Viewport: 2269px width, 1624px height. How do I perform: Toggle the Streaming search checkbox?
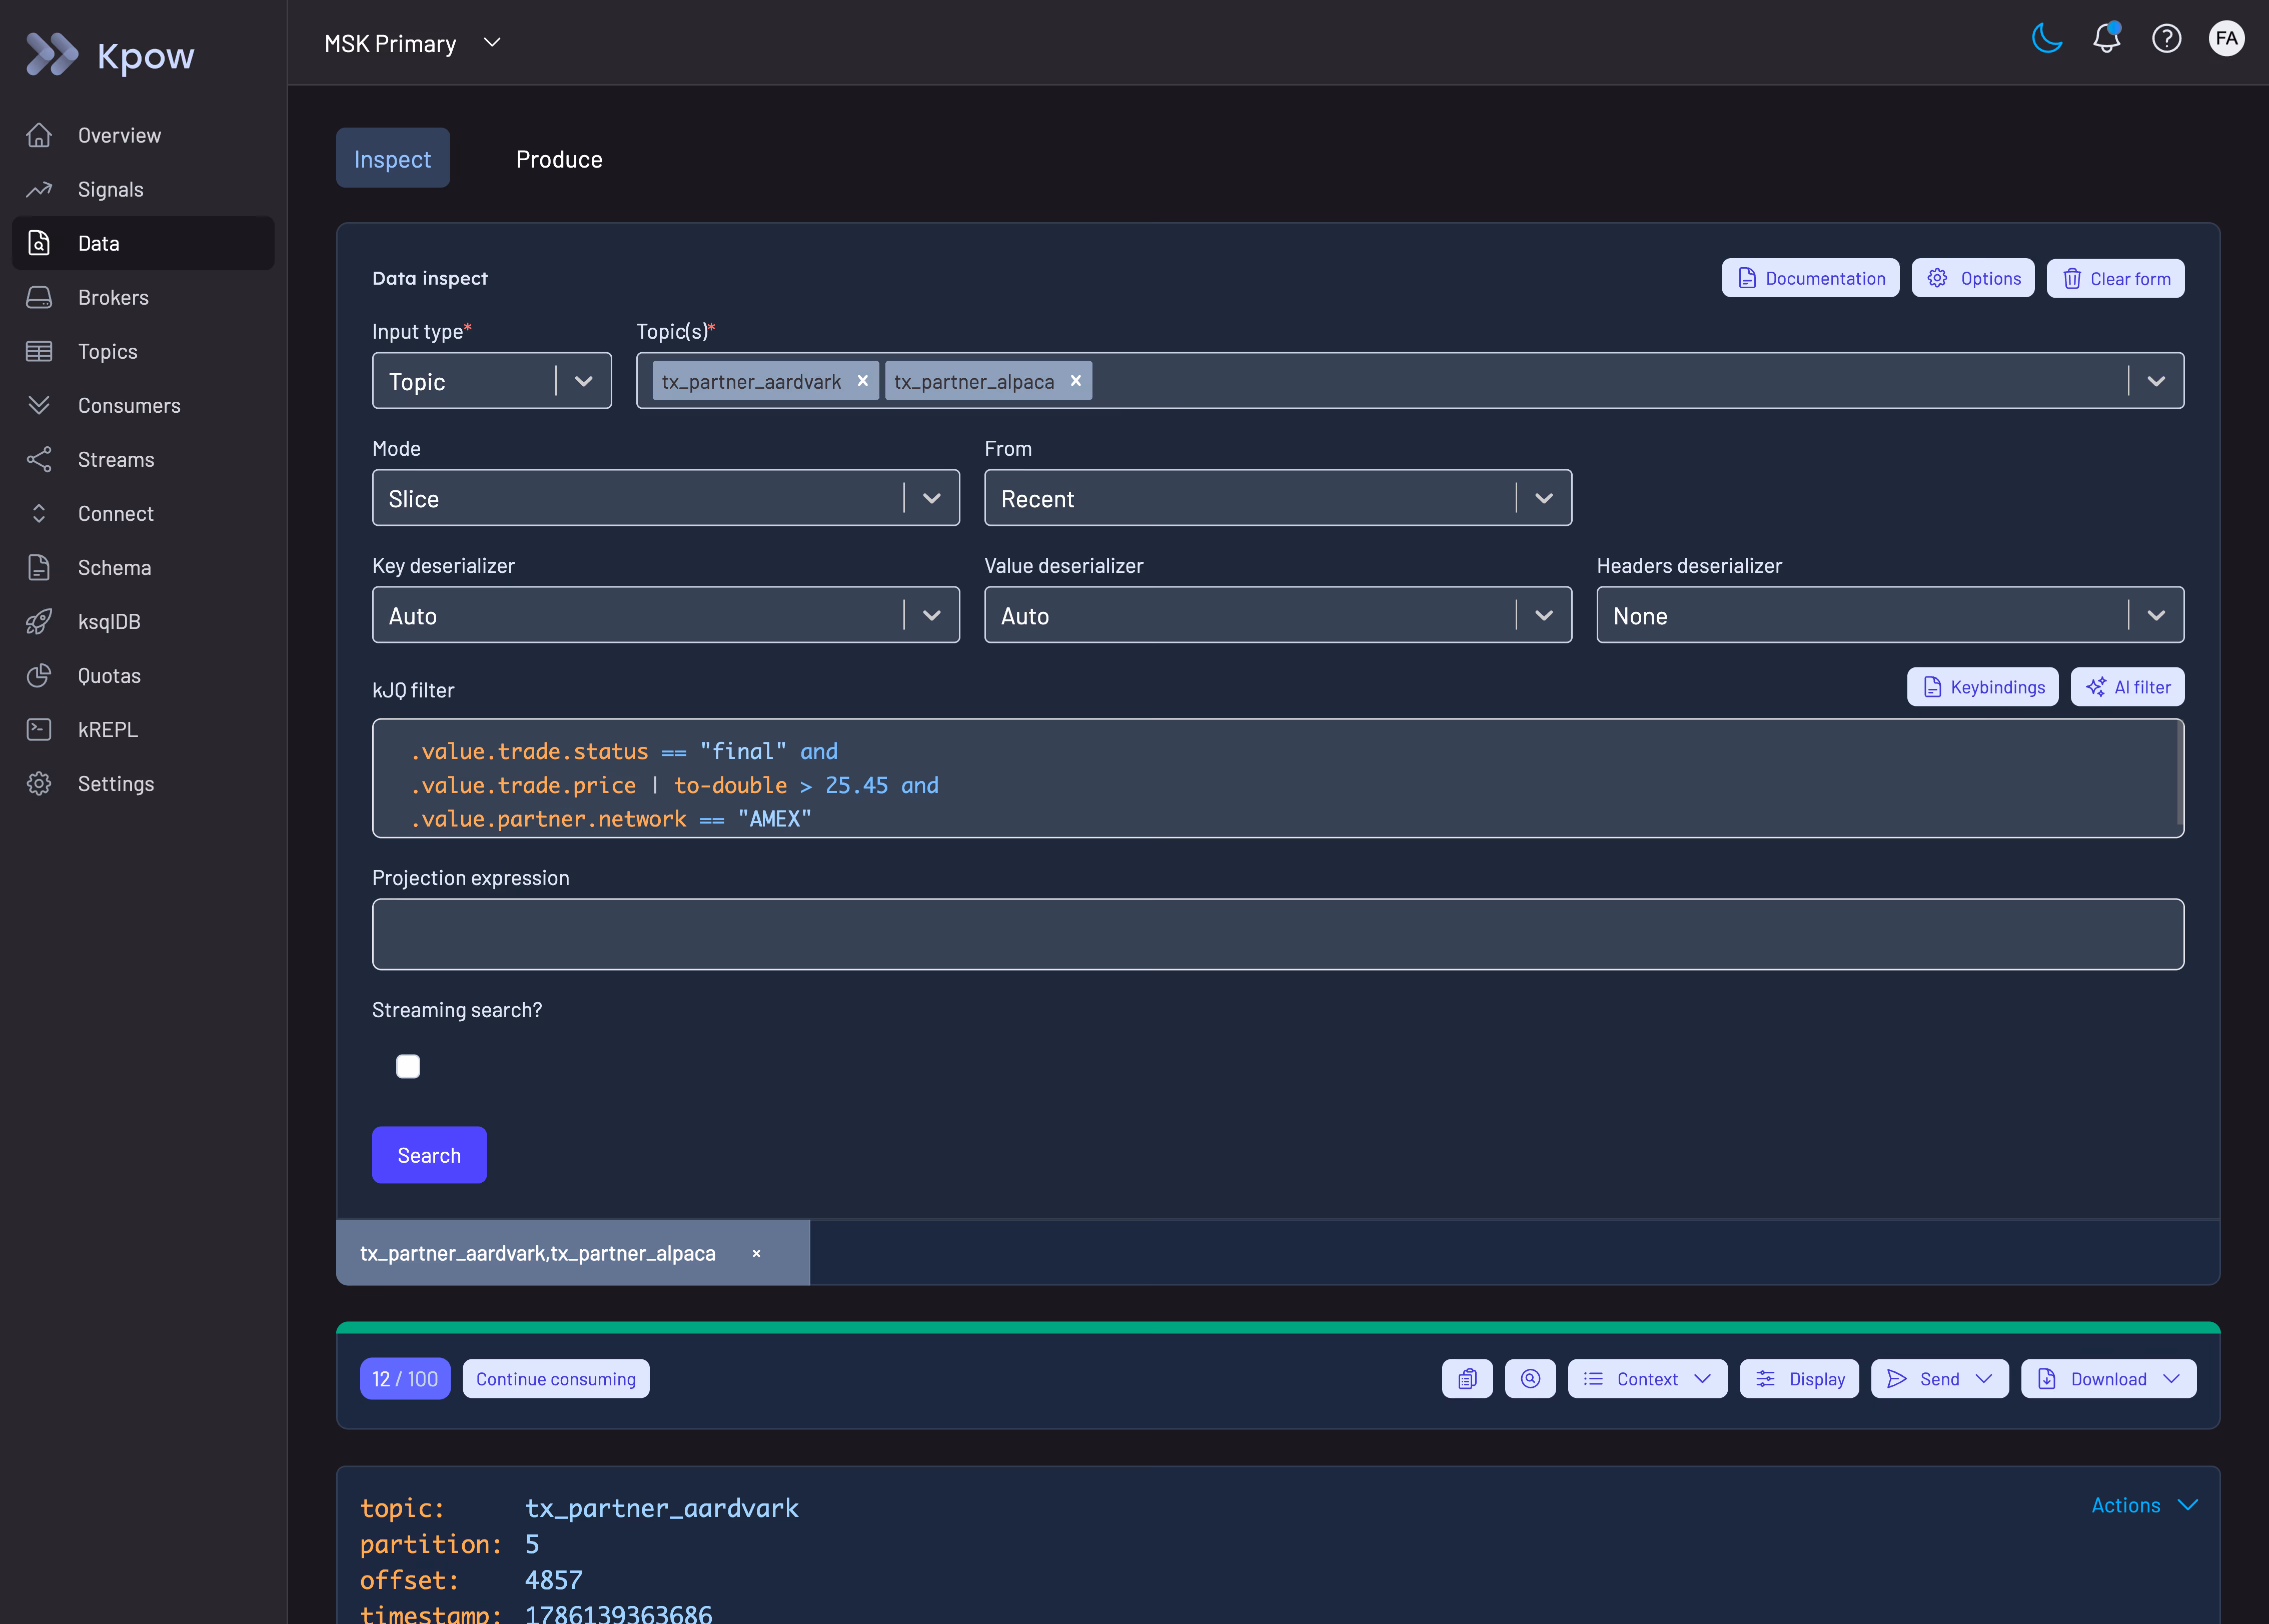pos(408,1067)
